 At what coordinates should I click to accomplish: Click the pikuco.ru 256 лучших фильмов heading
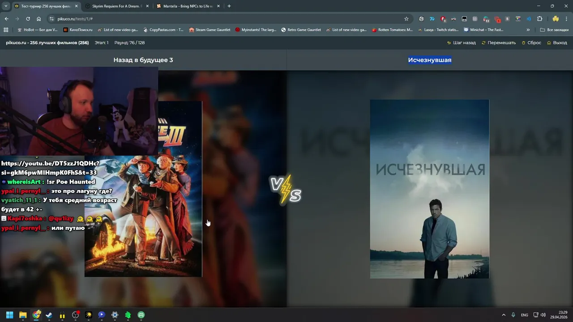(x=47, y=42)
